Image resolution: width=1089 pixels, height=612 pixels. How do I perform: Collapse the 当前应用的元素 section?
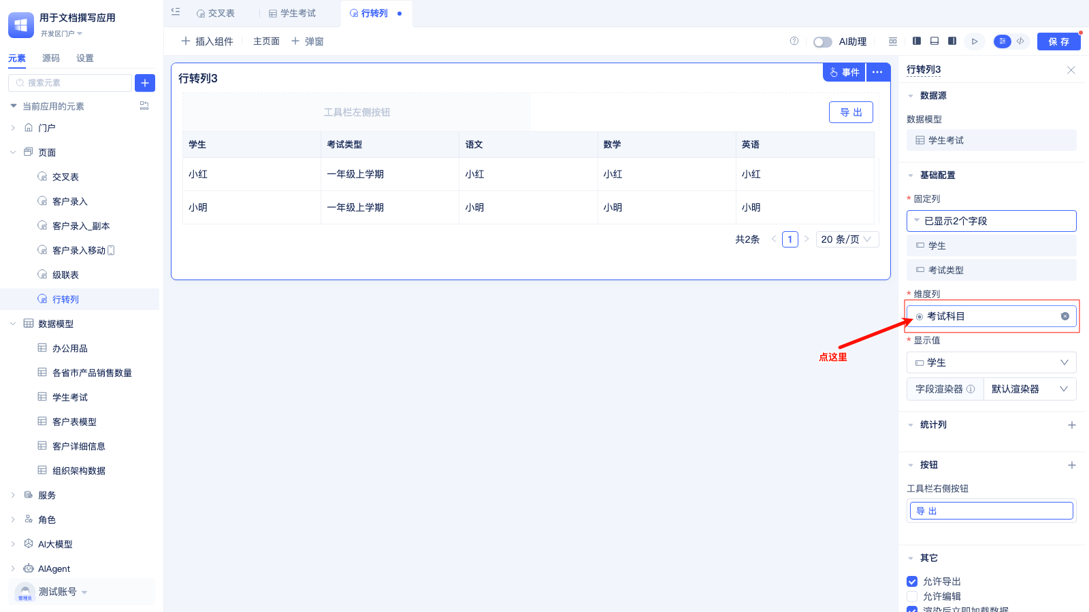coord(13,106)
